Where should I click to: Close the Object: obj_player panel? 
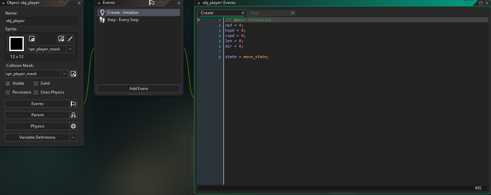click(x=79, y=3)
